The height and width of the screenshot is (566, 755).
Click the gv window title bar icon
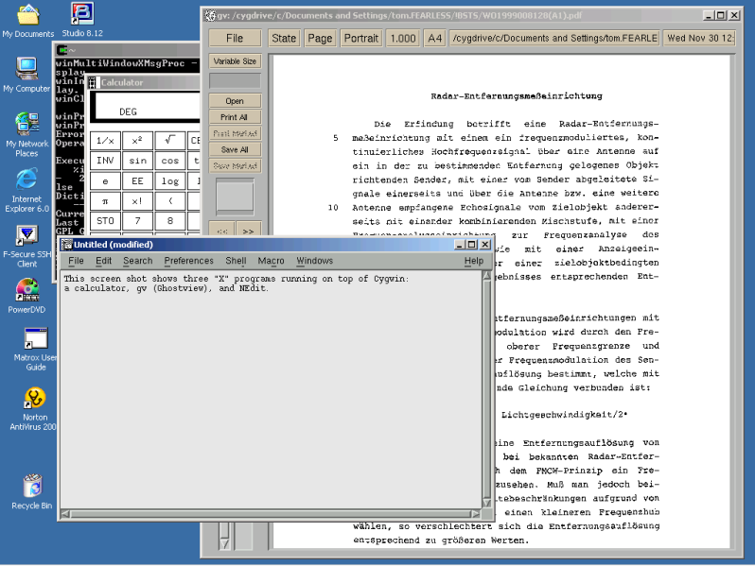(210, 15)
